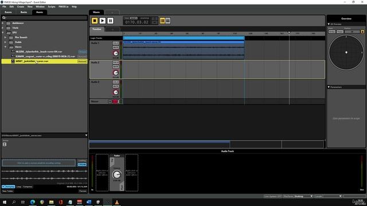Expand the Ambiences folder
The height and width of the screenshot is (206, 367).
3,23
